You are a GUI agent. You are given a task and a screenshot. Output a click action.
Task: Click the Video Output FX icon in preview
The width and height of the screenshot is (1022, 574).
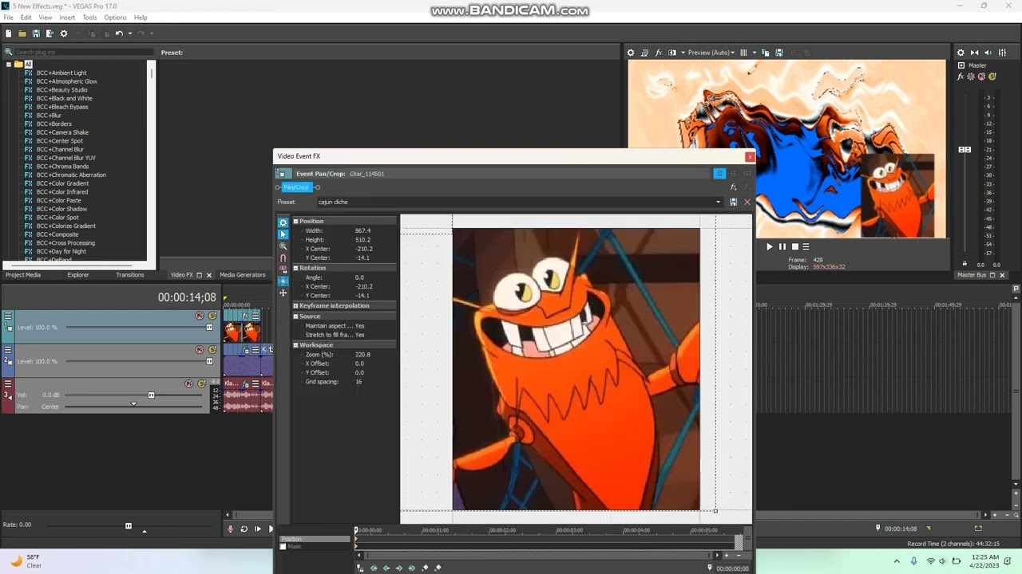659,53
